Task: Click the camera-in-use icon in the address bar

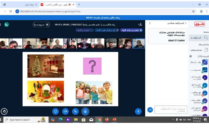Action: 17,11
